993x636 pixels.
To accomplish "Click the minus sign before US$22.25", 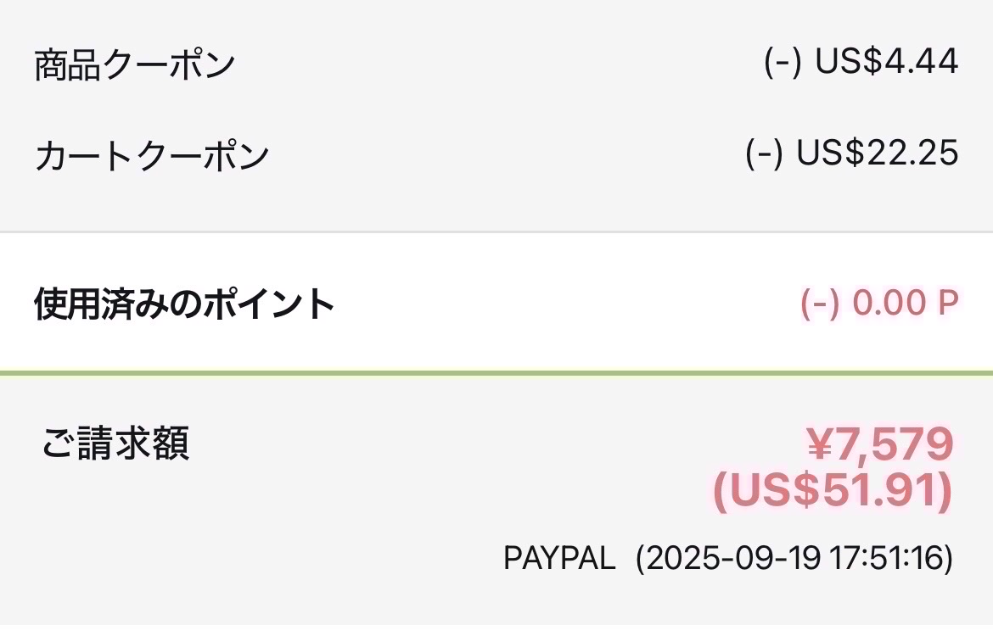I will [764, 154].
